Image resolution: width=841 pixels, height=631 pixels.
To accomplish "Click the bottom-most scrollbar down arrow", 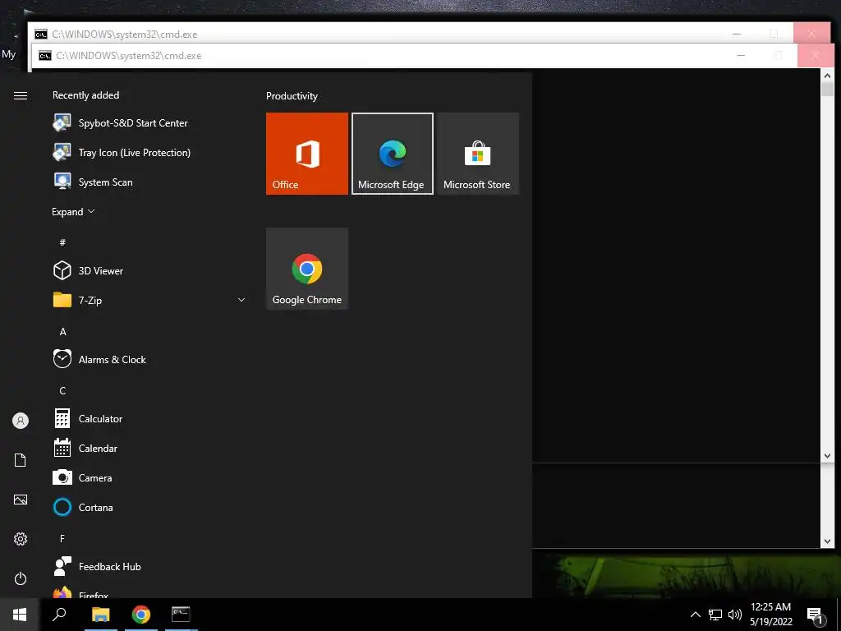I will pyautogui.click(x=827, y=541).
